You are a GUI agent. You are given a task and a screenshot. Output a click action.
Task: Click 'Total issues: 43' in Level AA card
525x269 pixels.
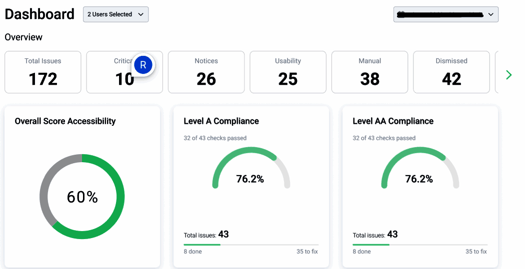pos(375,235)
